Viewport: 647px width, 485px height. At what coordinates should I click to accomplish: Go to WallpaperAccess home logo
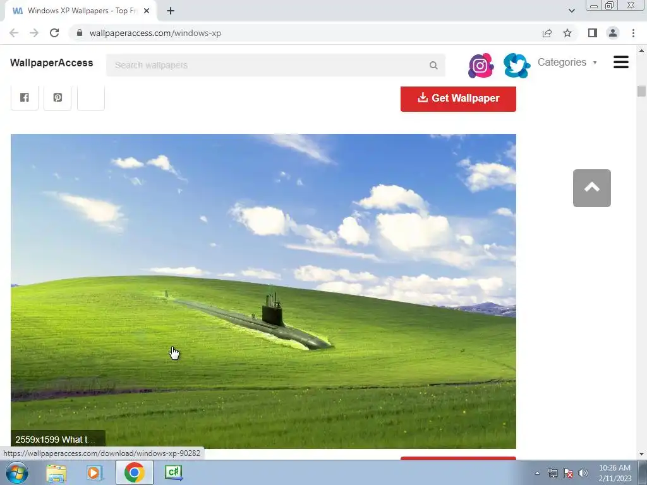click(x=52, y=63)
